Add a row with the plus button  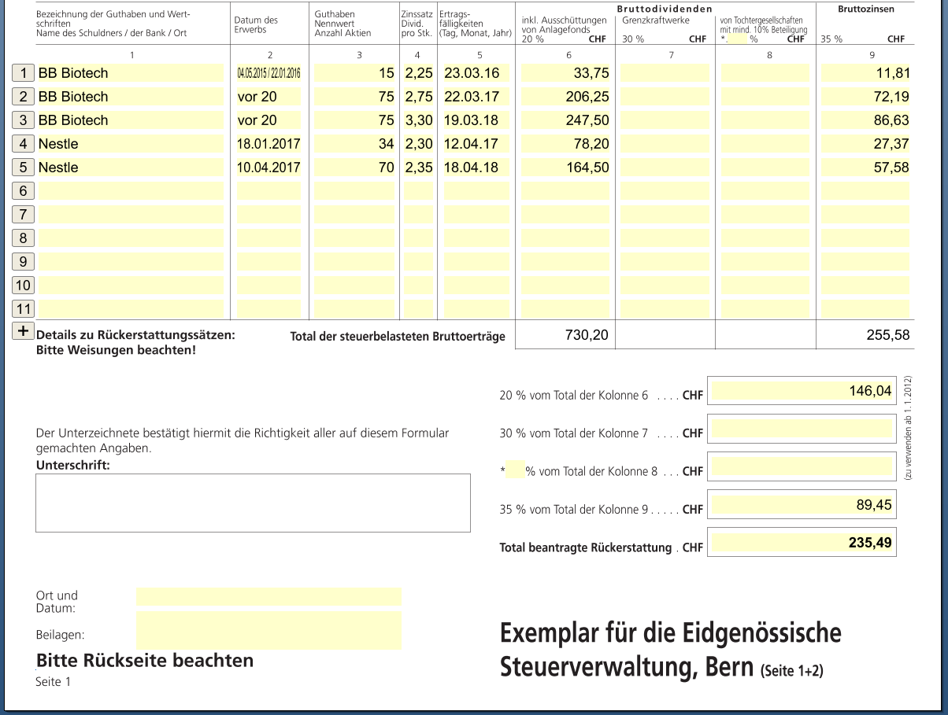[24, 330]
